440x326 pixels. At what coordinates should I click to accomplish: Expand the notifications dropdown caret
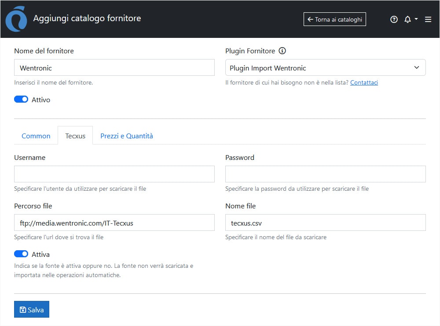[x=416, y=19]
